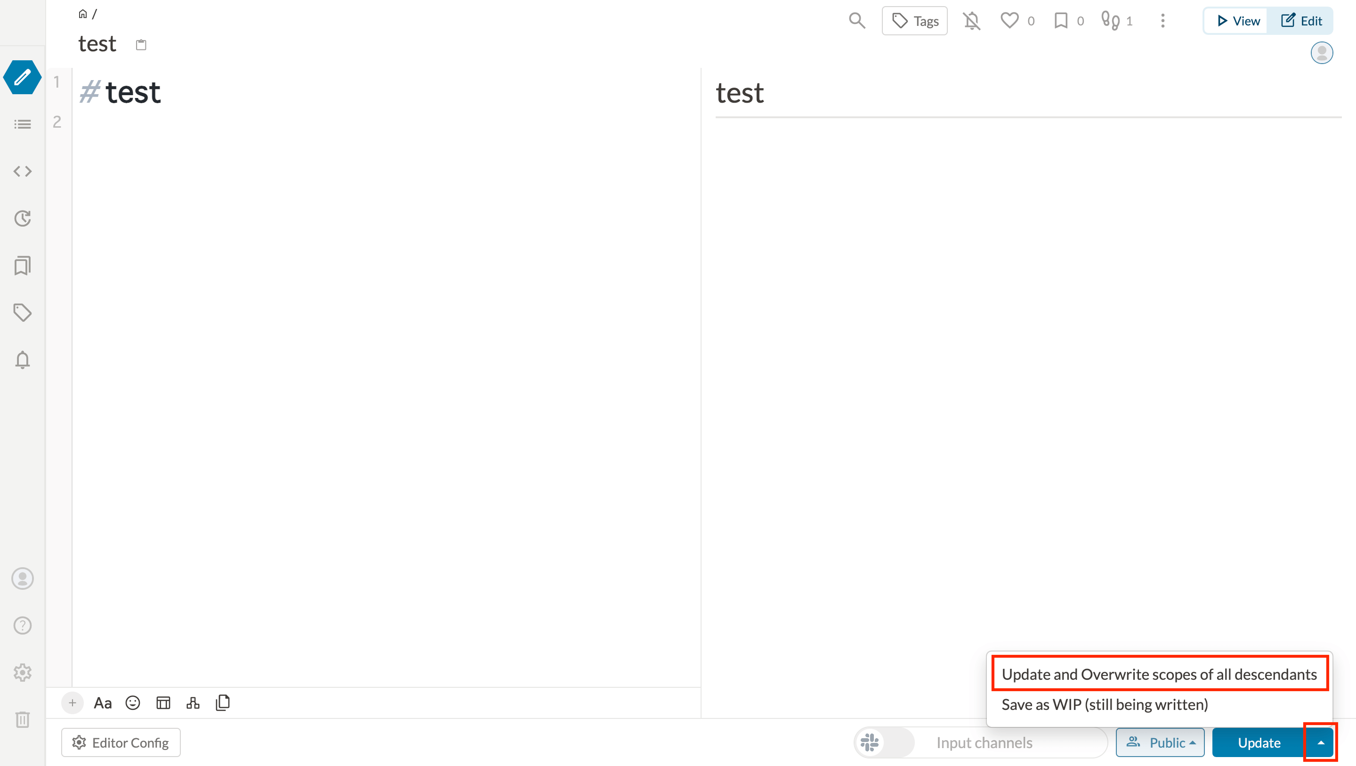Bookmark the page with bookmark icon
The width and height of the screenshot is (1356, 766).
pos(1061,21)
